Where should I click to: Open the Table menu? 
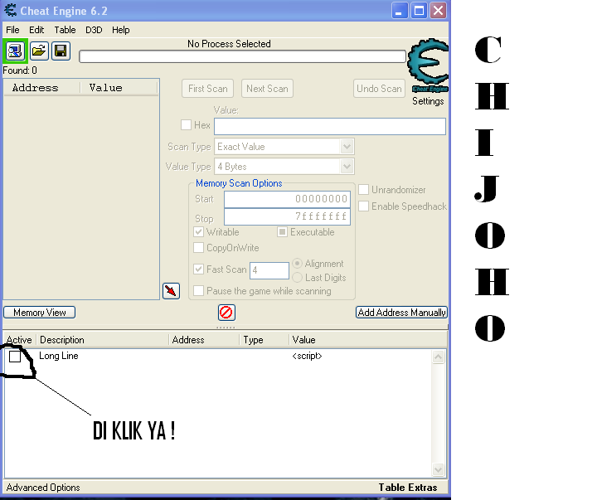65,30
